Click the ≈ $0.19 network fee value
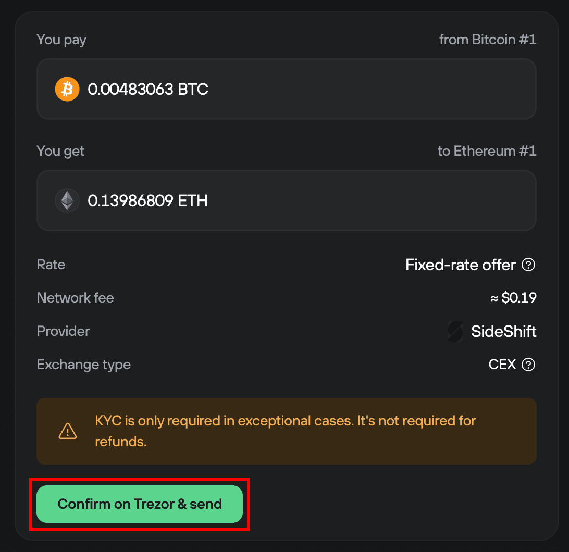This screenshot has width=569, height=552. pos(513,298)
